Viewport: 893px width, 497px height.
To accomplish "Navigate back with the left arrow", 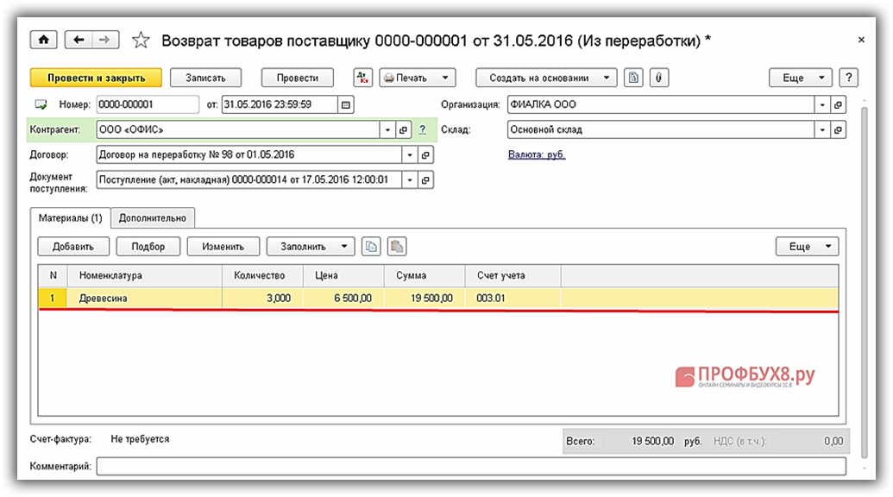I will point(79,40).
